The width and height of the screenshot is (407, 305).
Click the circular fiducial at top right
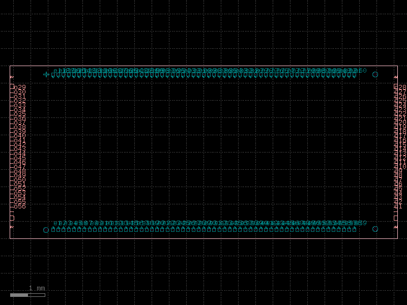tap(375, 75)
